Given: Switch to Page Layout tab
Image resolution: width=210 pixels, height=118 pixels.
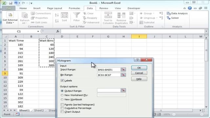Looking at the screenshot, I should pos(54,8).
